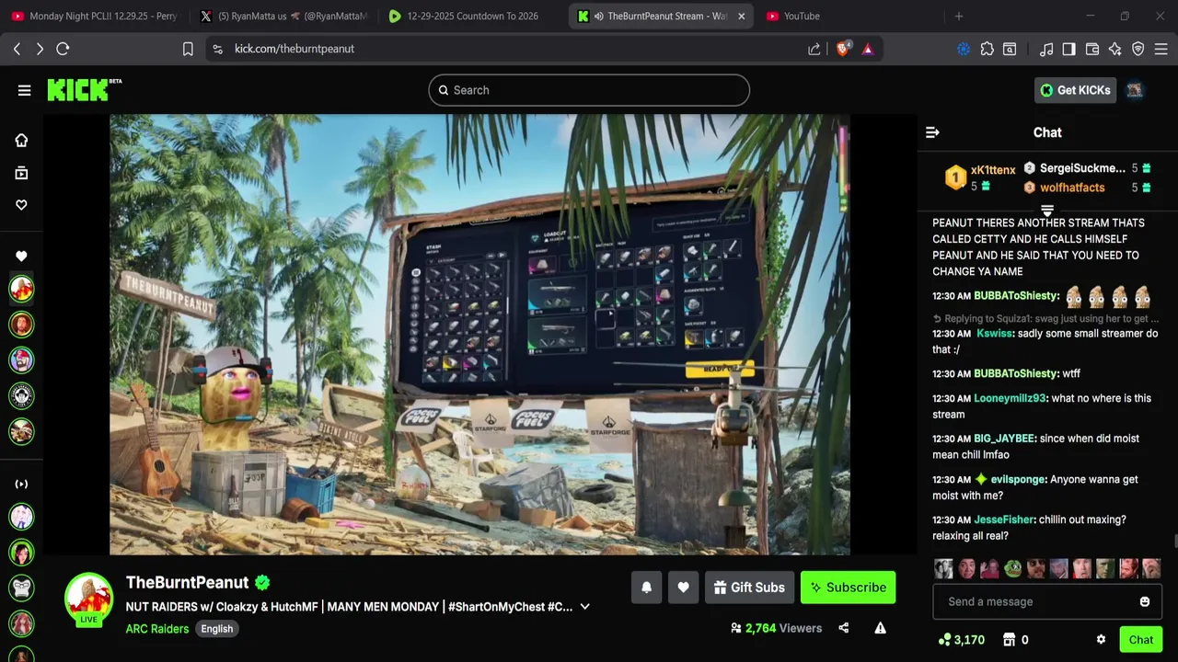Click the Gift Subs button
The width and height of the screenshot is (1178, 662).
(748, 588)
